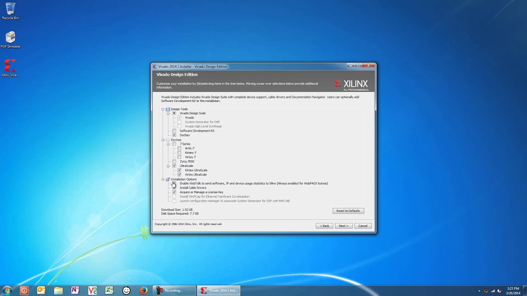The height and width of the screenshot is (296, 527).
Task: Switch to the Recording taskbar window
Action: point(174,290)
